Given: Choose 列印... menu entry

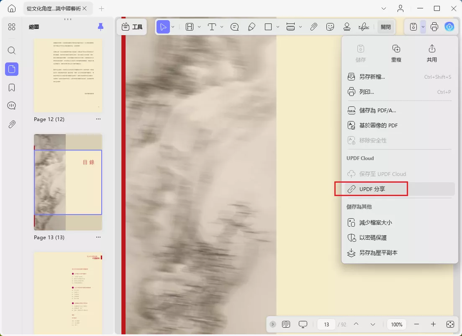Looking at the screenshot, I should click(x=400, y=92).
